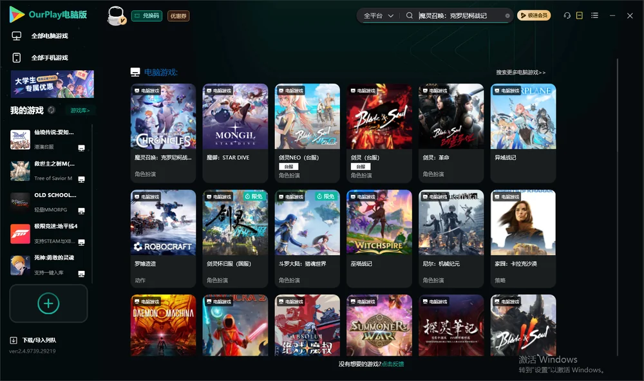Open the 家园：卡拉克沙漠 game card
The width and height of the screenshot is (644, 381).
(523, 239)
